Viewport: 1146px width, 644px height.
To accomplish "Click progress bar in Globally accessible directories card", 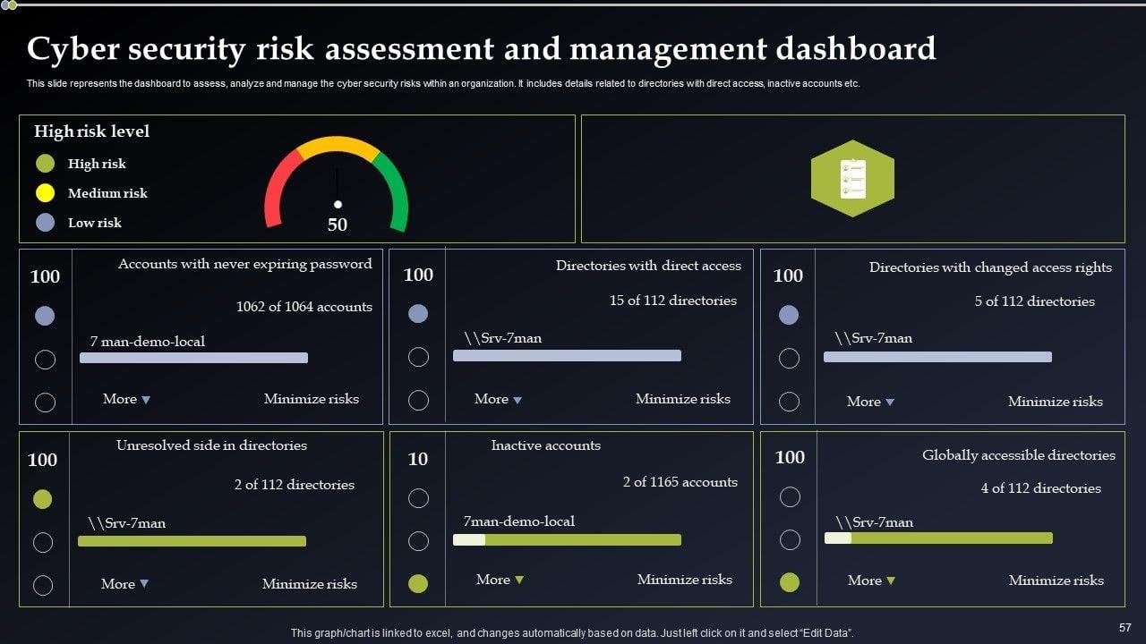I will (938, 538).
